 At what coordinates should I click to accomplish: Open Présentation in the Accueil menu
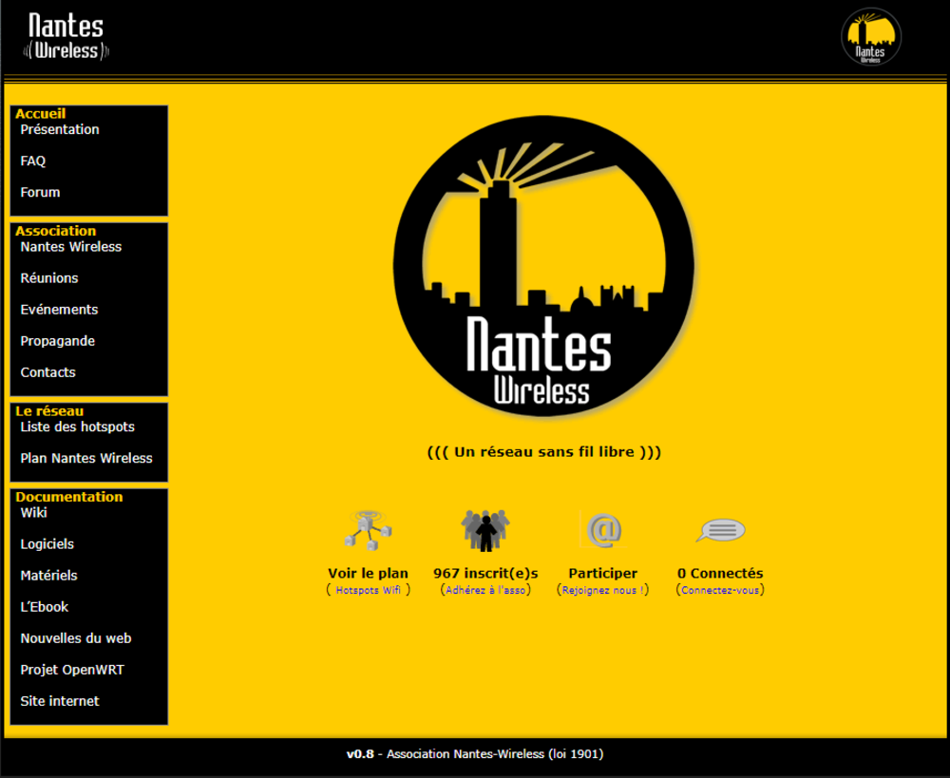click(59, 129)
